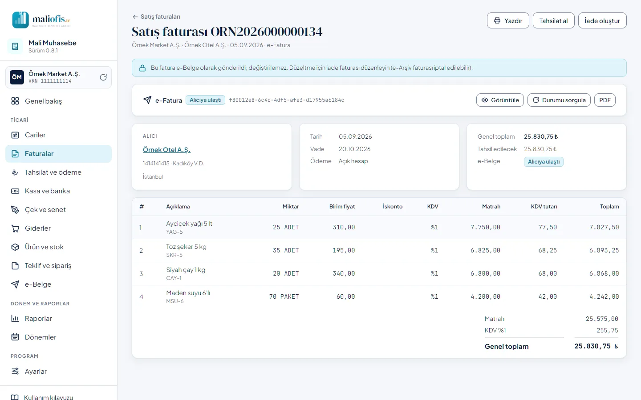Click the Çek ve senet pen icon
The height and width of the screenshot is (400, 641).
(x=15, y=210)
